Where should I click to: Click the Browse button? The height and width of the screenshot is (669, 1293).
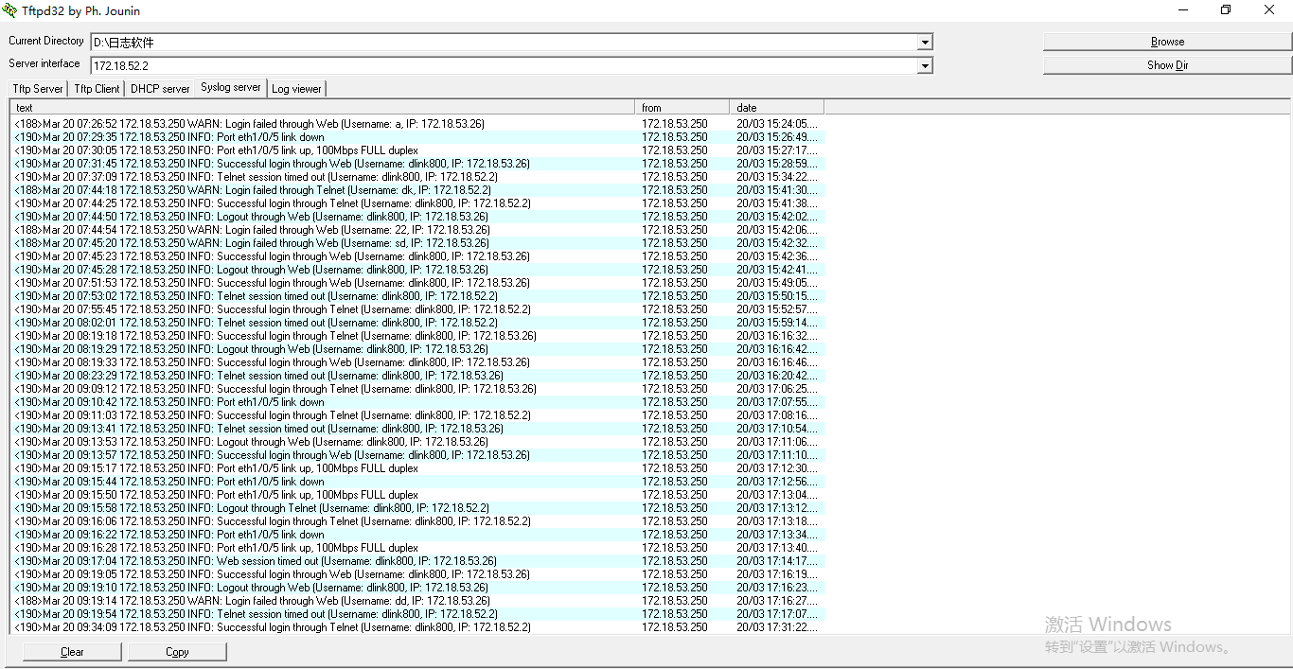(x=1167, y=41)
